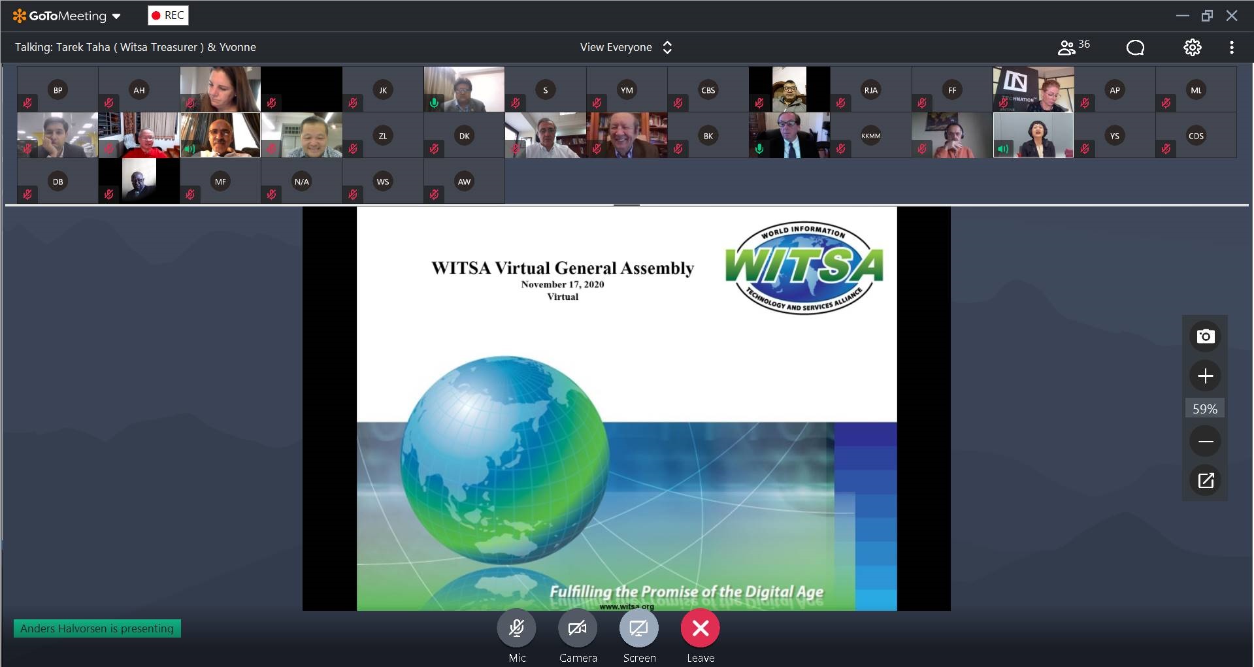This screenshot has height=667, width=1254.
Task: Select the ML participant avatar
Action: 1196,90
